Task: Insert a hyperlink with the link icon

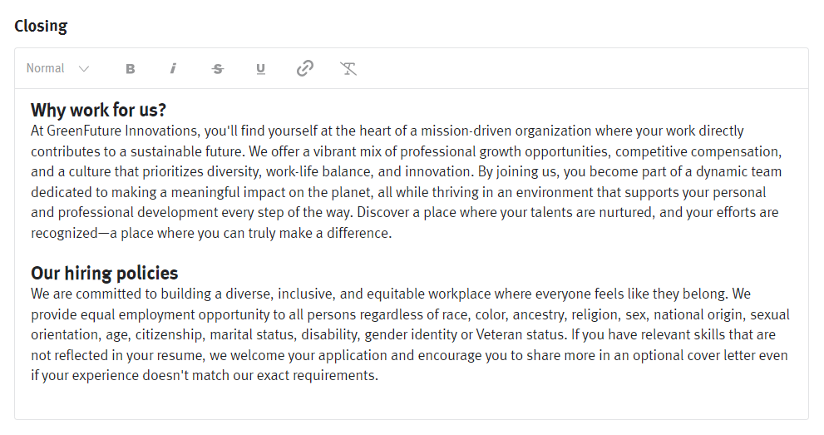Action: pyautogui.click(x=305, y=68)
